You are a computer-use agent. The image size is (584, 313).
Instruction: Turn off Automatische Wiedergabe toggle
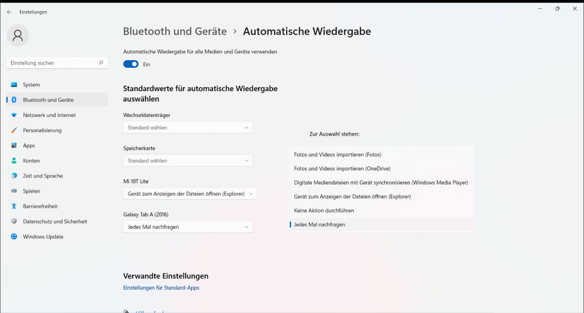point(130,64)
